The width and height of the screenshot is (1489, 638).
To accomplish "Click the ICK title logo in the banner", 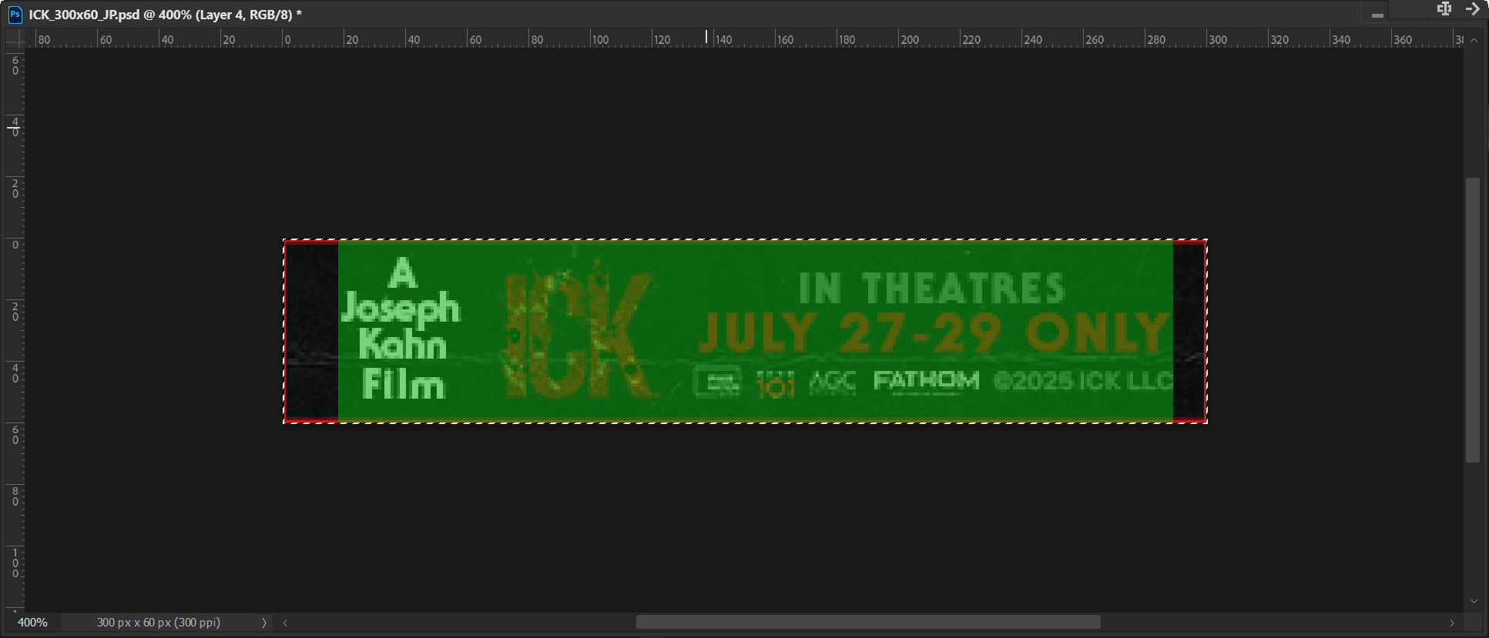I will click(x=578, y=333).
